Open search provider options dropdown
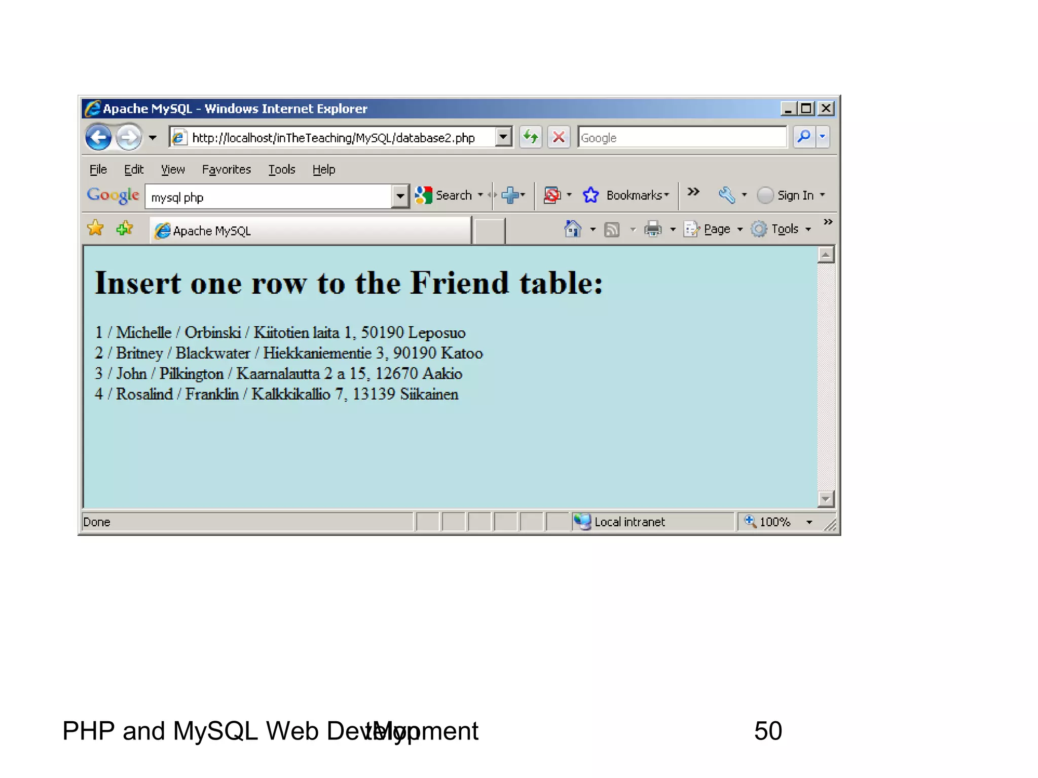The height and width of the screenshot is (778, 1038). click(823, 137)
